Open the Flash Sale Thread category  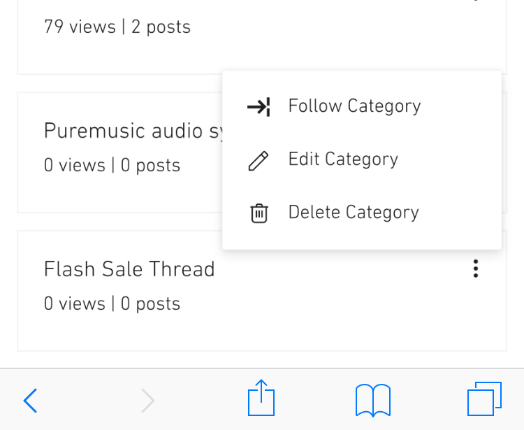point(129,268)
